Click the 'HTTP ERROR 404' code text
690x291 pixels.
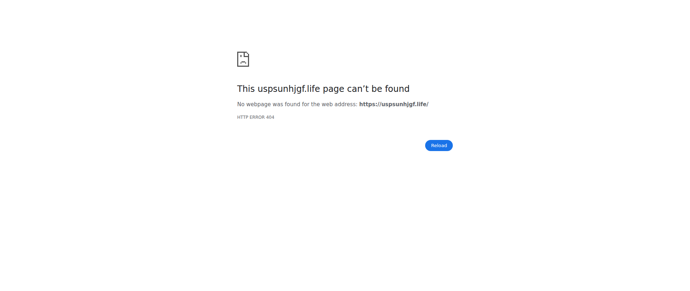[256, 117]
